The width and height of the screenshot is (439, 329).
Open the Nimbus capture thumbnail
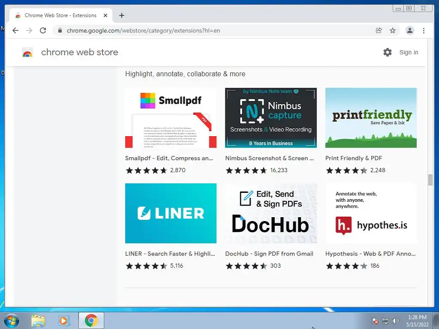tap(271, 118)
